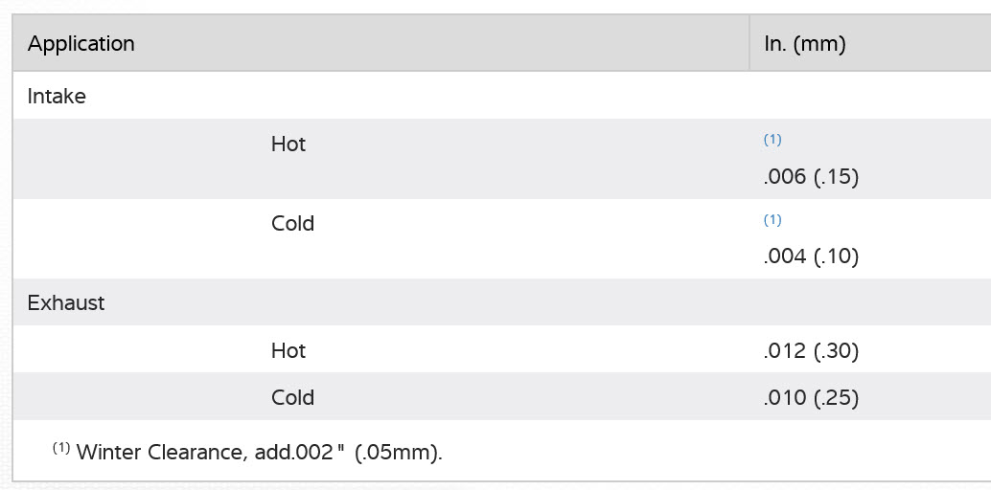The image size is (991, 490).
Task: Select the Cold label under Exhaust
Action: coord(292,398)
